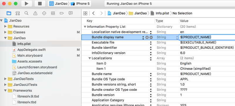Open the Test navigator diamond icon
This screenshot has width=235, height=106.
(44, 13)
